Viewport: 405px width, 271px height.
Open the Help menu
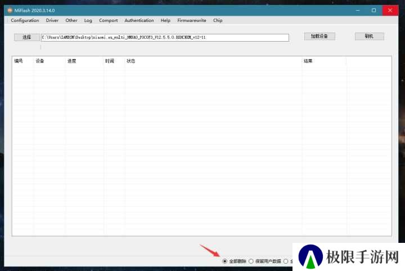point(165,20)
